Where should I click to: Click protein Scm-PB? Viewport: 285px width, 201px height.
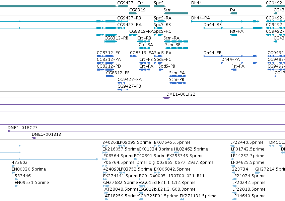coord(177,83)
